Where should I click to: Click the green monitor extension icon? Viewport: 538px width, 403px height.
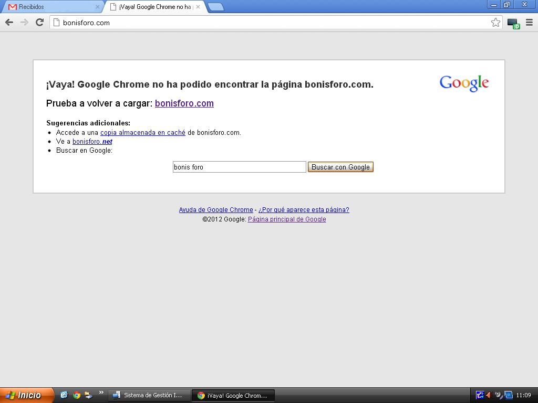(514, 24)
